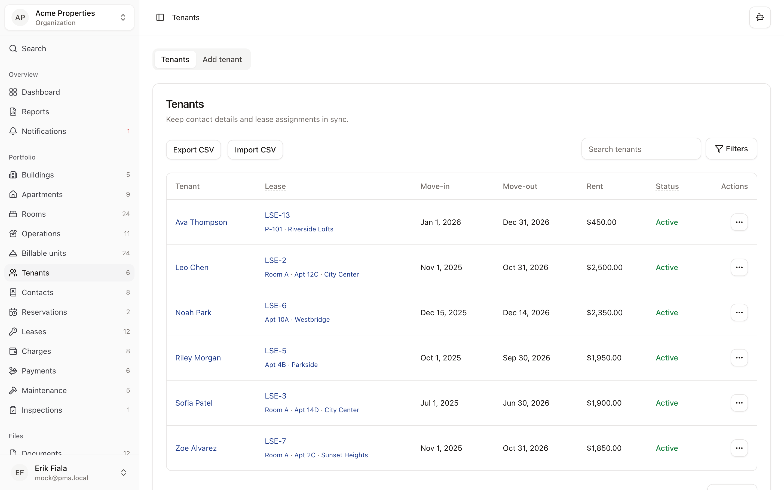This screenshot has width=784, height=490.
Task: Toggle the sidebar panel icon next to Tenants
Action: pyautogui.click(x=160, y=17)
